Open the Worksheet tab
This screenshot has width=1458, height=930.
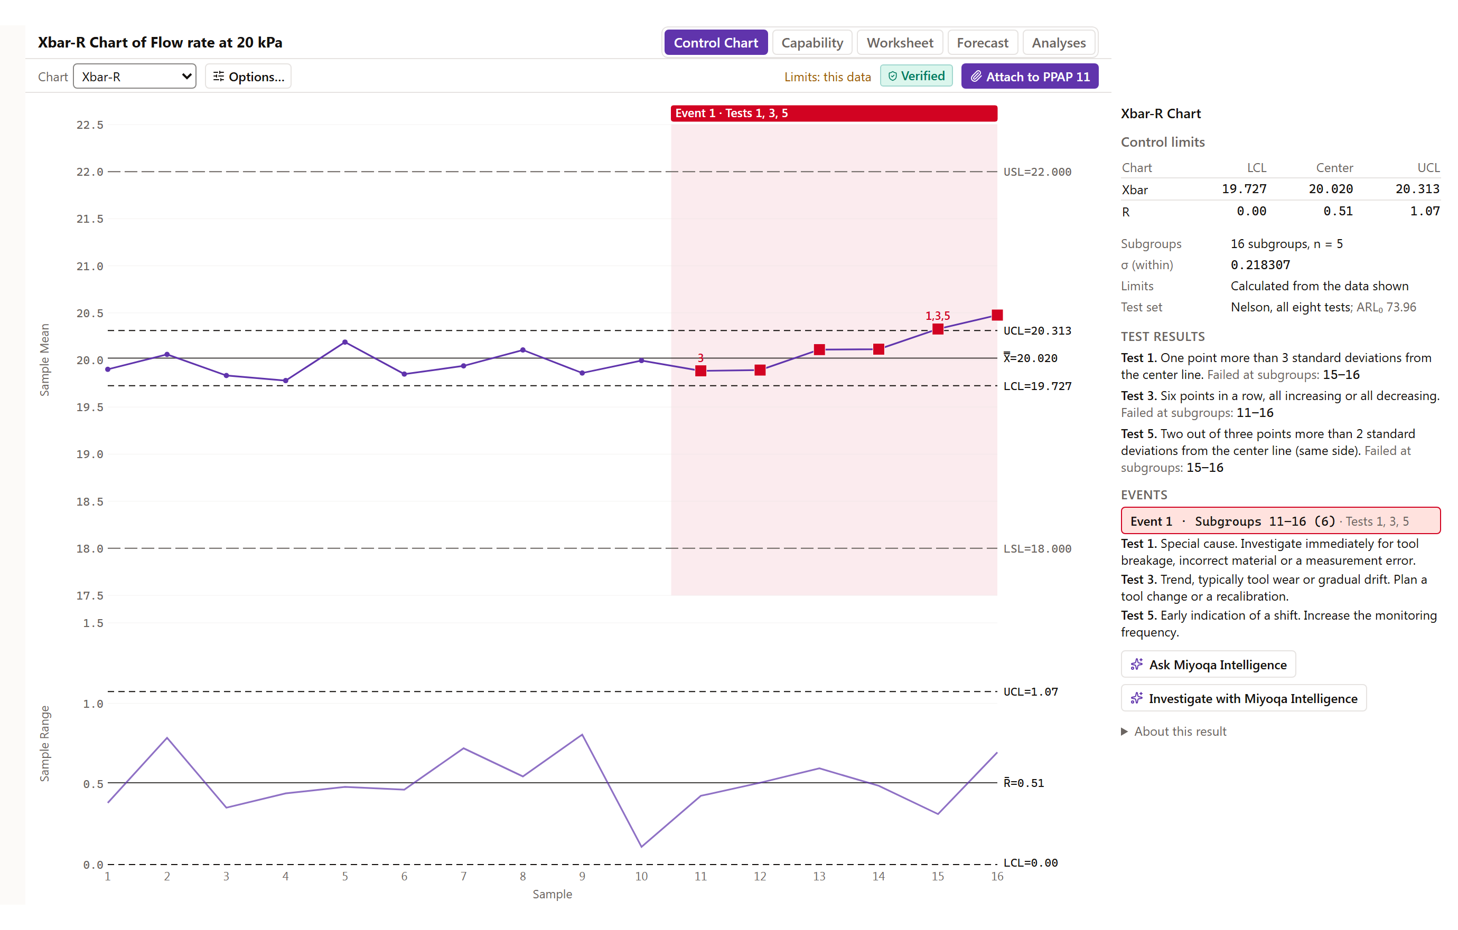tap(900, 42)
